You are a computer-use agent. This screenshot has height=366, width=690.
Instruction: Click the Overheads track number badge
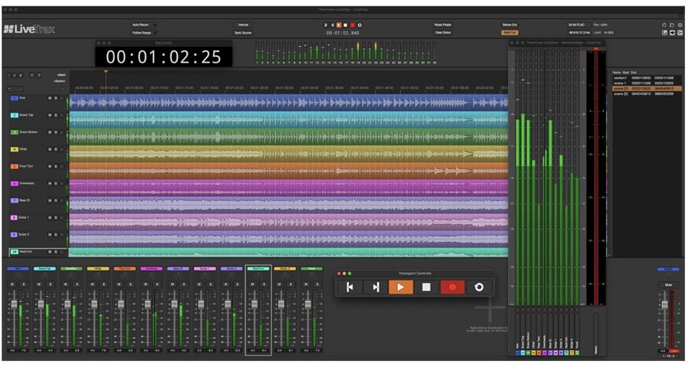click(x=14, y=183)
